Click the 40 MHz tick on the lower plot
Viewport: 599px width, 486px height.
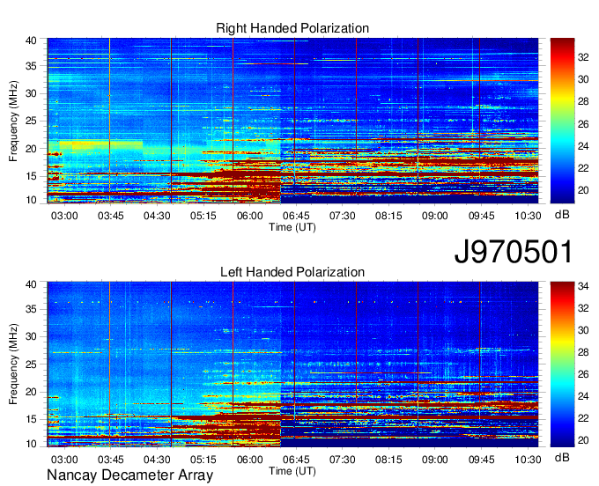coord(31,284)
